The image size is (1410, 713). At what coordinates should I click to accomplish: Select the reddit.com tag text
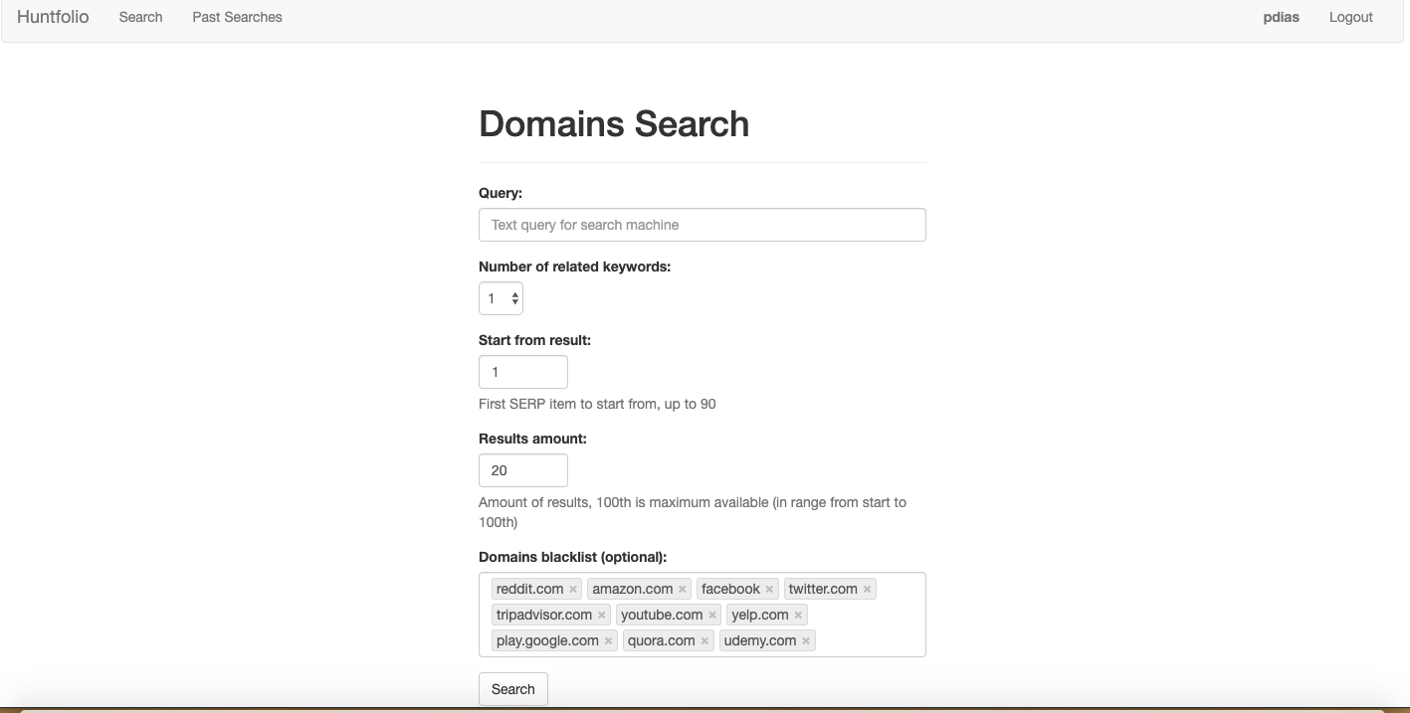pyautogui.click(x=529, y=589)
